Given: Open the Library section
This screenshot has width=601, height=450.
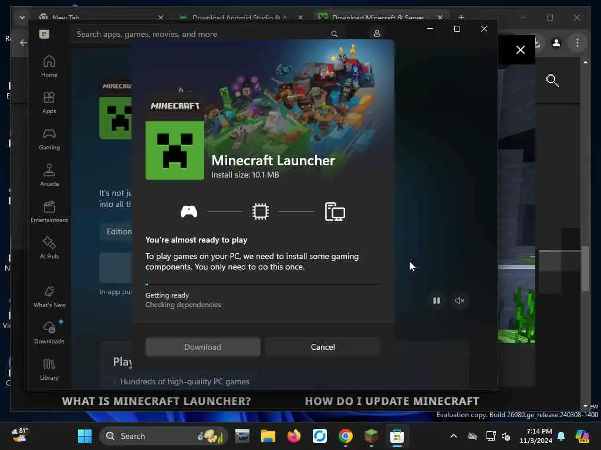Looking at the screenshot, I should (x=49, y=369).
